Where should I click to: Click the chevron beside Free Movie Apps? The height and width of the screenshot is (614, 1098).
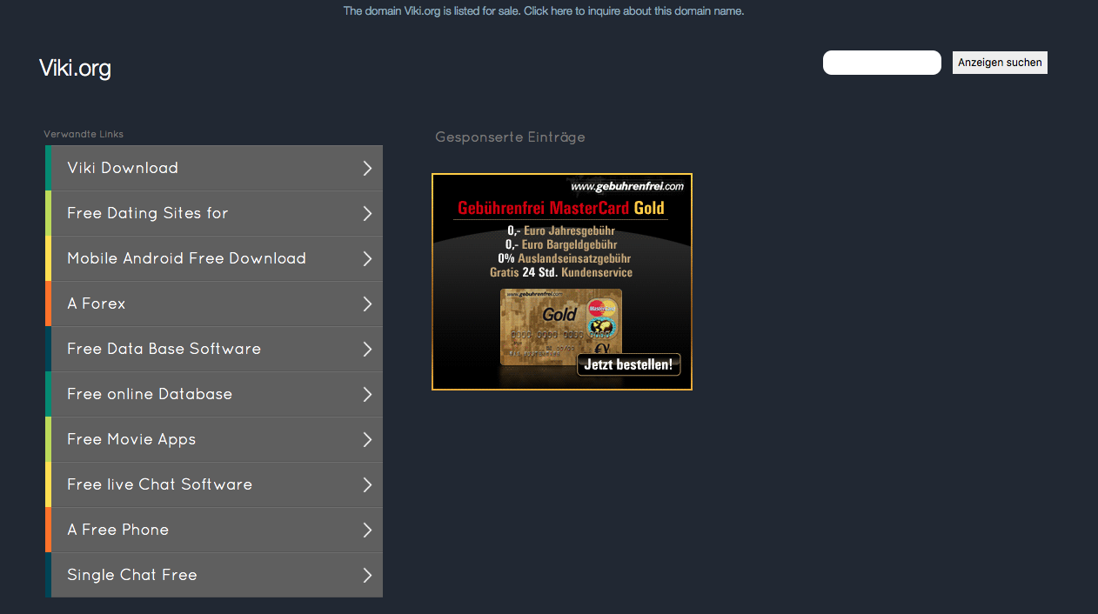click(367, 440)
